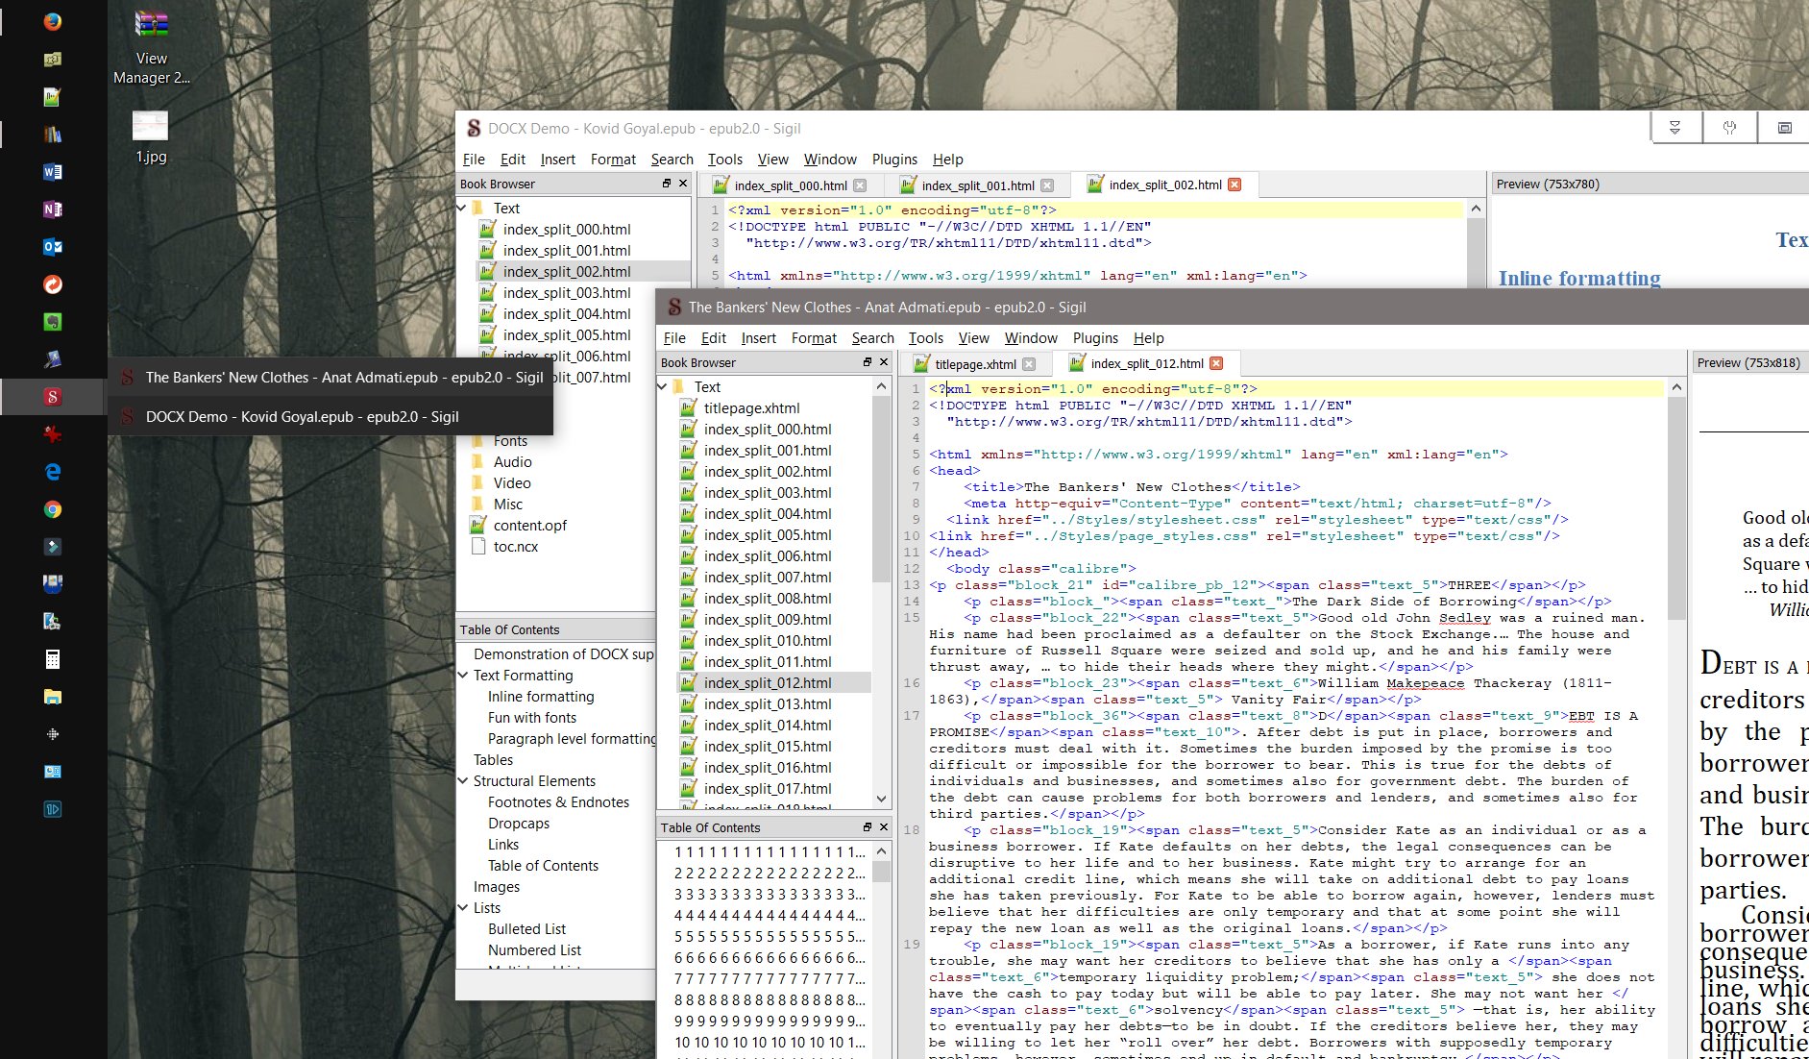Click the wrench icon in the top-right toolbar
Screen dimensions: 1809x1059
1729,128
